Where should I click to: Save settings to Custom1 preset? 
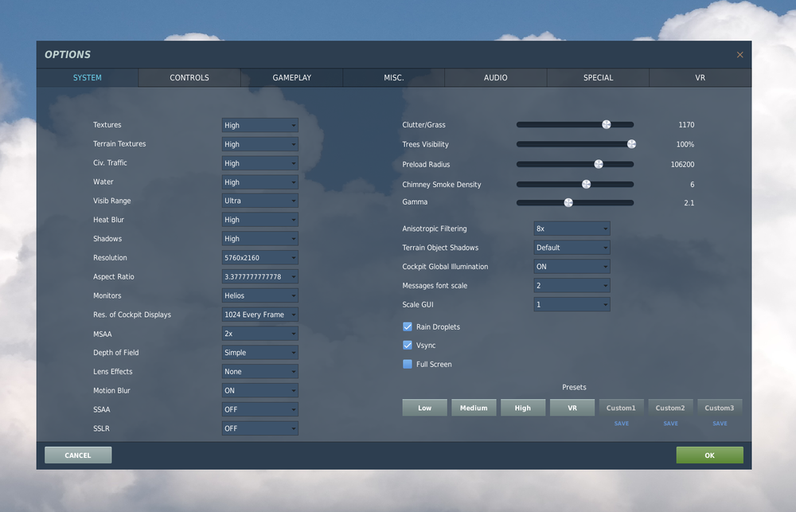point(622,423)
